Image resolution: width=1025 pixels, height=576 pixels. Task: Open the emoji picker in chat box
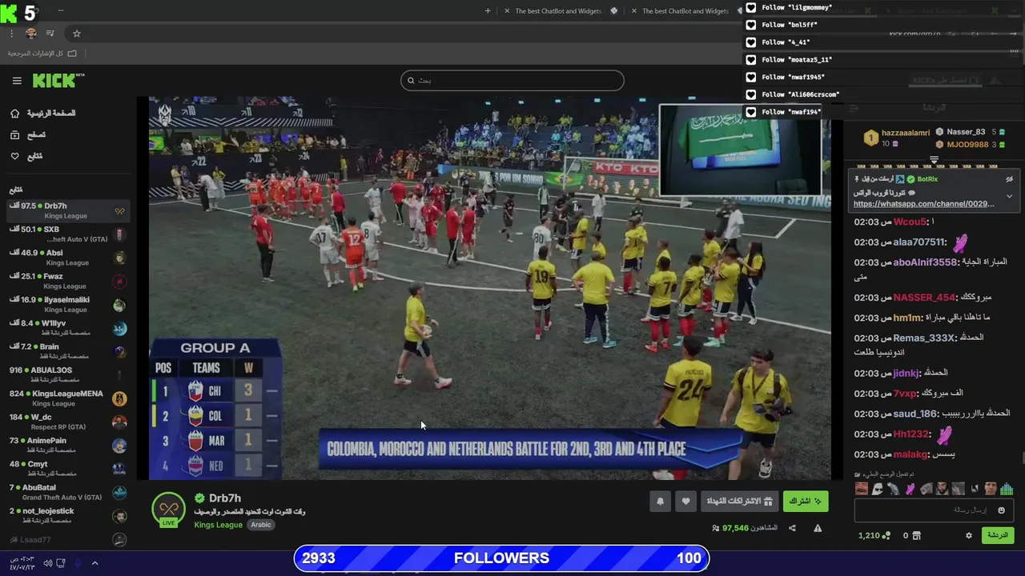pyautogui.click(x=1001, y=510)
